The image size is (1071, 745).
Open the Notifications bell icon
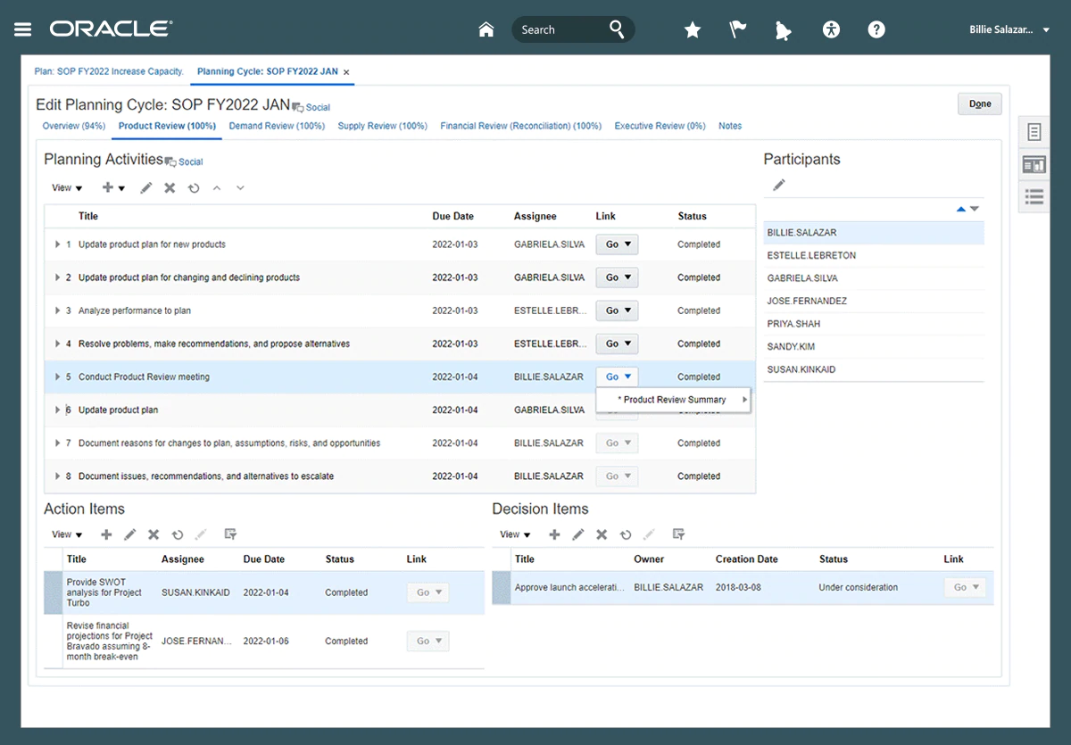click(784, 31)
